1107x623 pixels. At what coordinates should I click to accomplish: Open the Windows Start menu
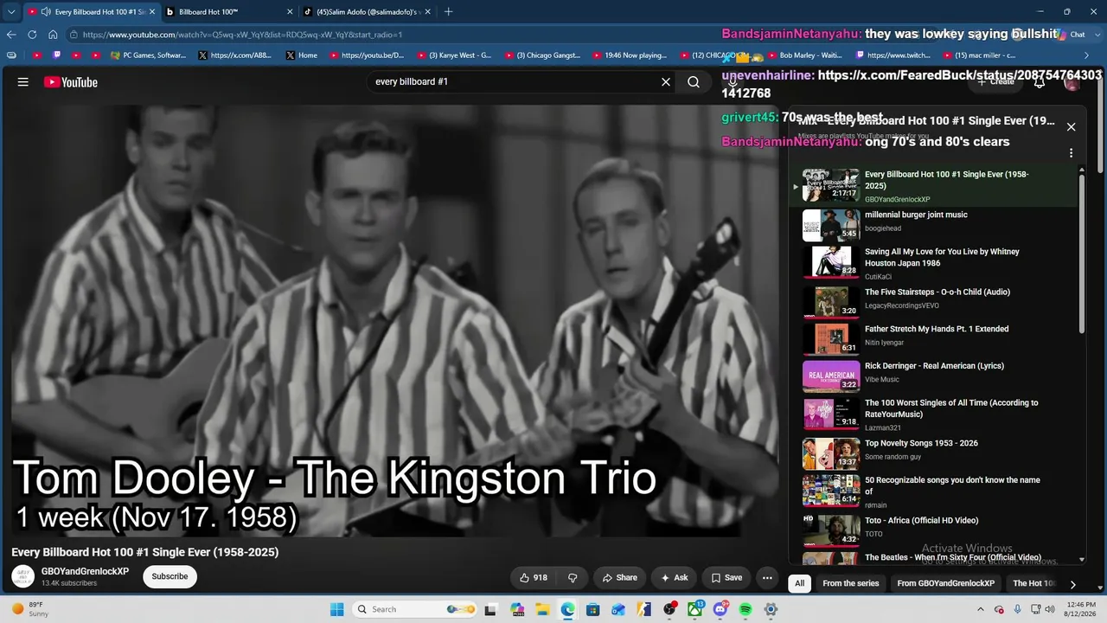(337, 609)
